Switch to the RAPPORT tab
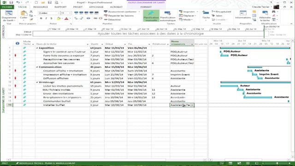This screenshot has width=295, height=166. 60,7
